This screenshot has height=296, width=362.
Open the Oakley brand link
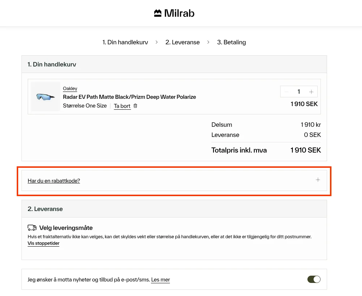[x=70, y=89]
